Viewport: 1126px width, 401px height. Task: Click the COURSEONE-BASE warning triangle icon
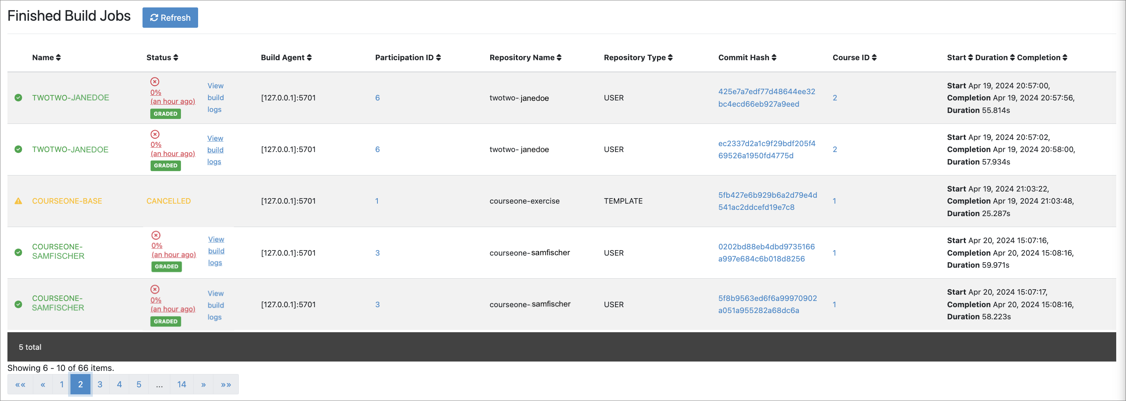pos(18,201)
